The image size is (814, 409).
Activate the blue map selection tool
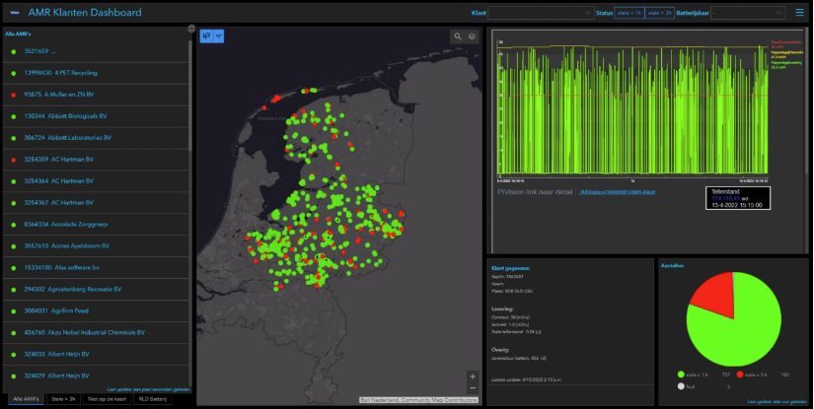(x=206, y=36)
